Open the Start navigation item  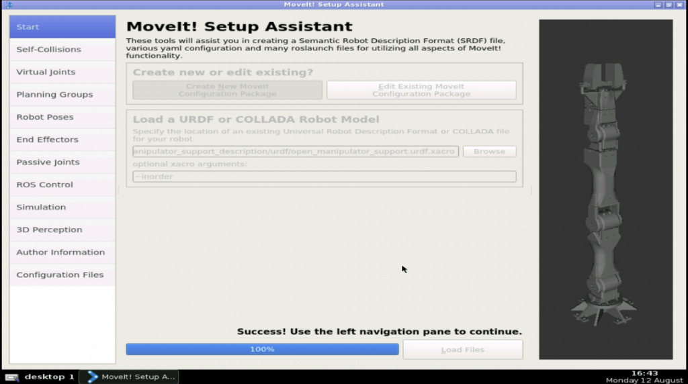[x=62, y=27]
